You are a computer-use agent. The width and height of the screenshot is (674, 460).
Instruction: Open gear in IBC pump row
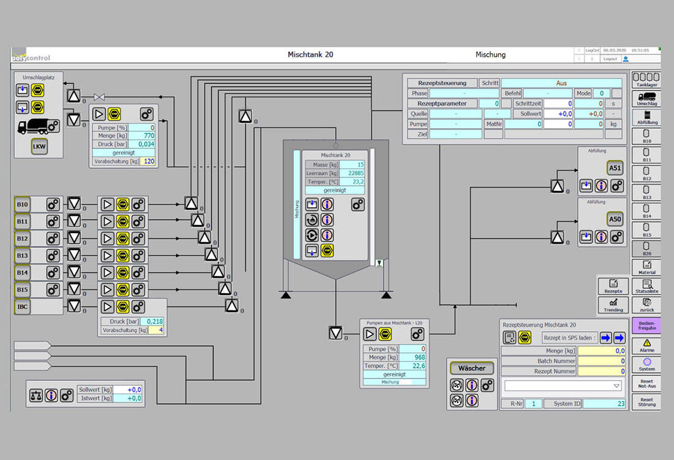click(x=138, y=307)
